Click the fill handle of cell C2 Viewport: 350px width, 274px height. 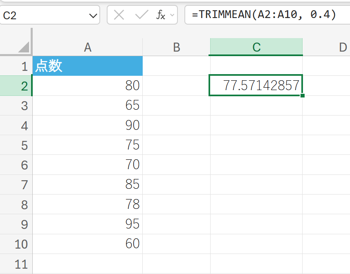pos(303,95)
